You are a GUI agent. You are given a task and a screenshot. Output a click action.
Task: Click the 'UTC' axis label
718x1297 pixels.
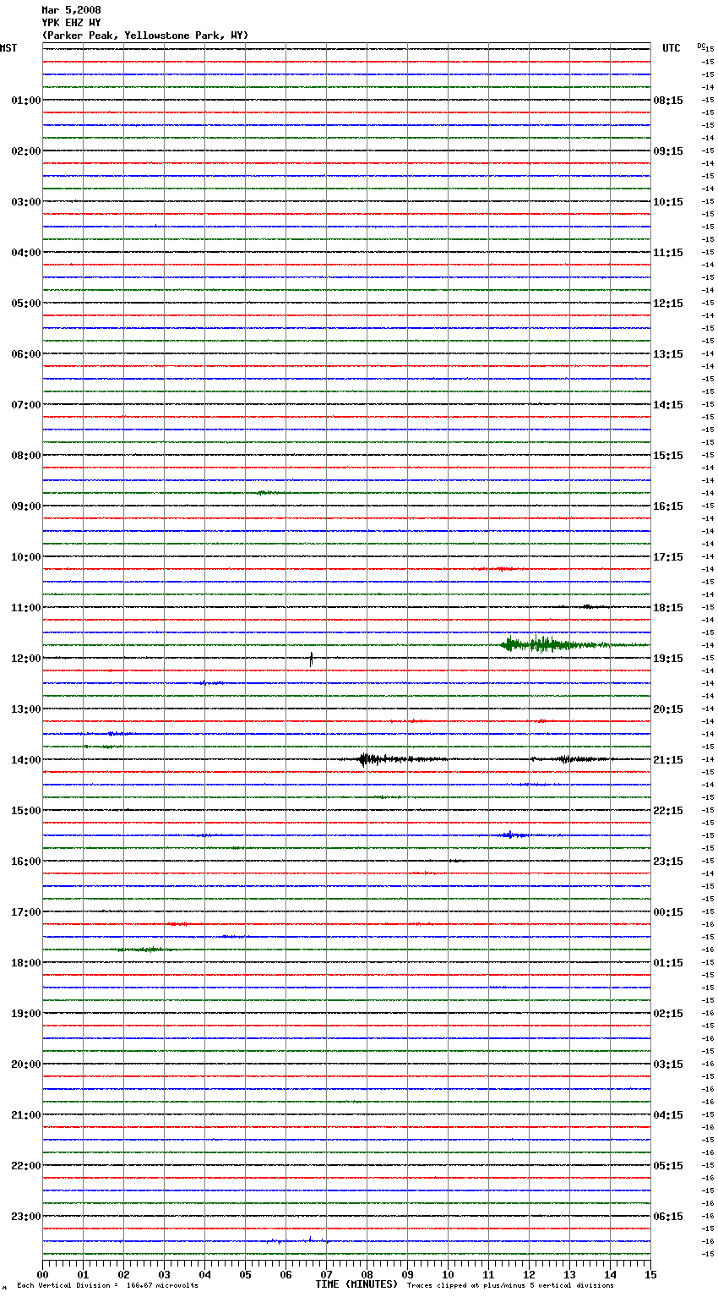coord(672,48)
